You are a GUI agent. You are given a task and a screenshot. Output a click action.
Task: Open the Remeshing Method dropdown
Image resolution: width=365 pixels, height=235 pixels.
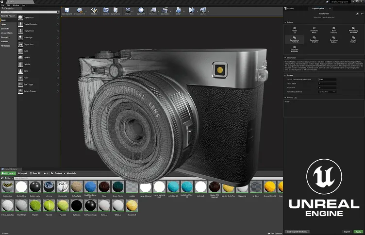click(x=327, y=91)
